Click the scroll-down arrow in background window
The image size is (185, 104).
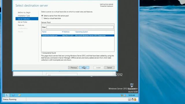114,74
